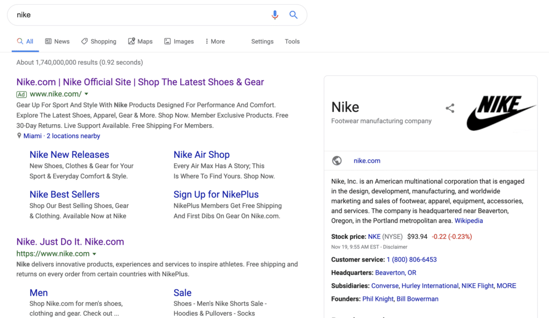Click the 'Footwear manufacturing company' subtitle
Screen dimensions: 549x318
381,121
